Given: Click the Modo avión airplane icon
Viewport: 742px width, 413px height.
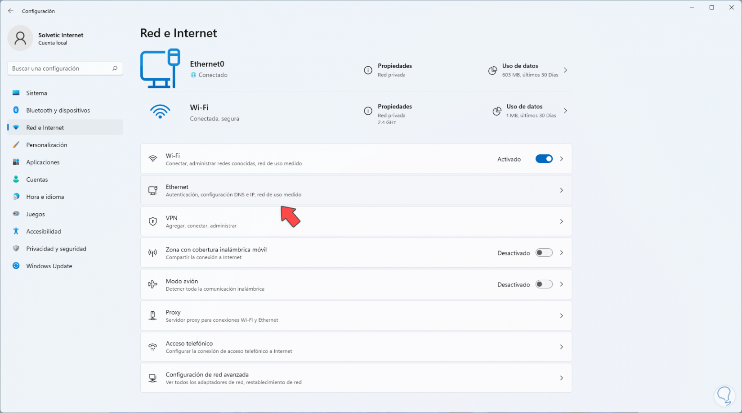Looking at the screenshot, I should click(153, 284).
